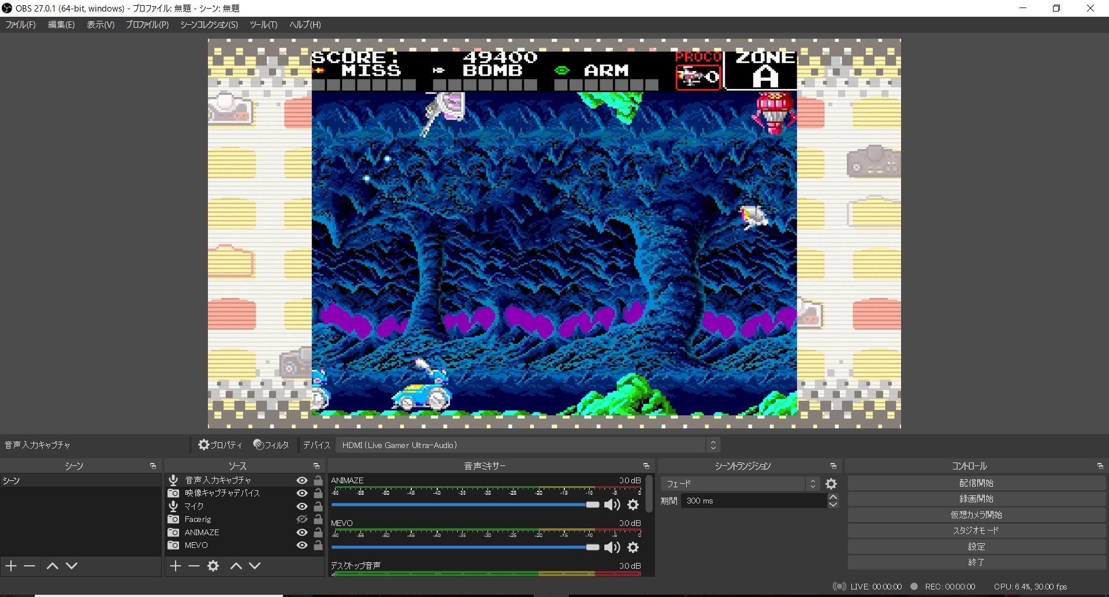Click the camera icon of the Facerig source
The image size is (1109, 597).
[x=173, y=519]
